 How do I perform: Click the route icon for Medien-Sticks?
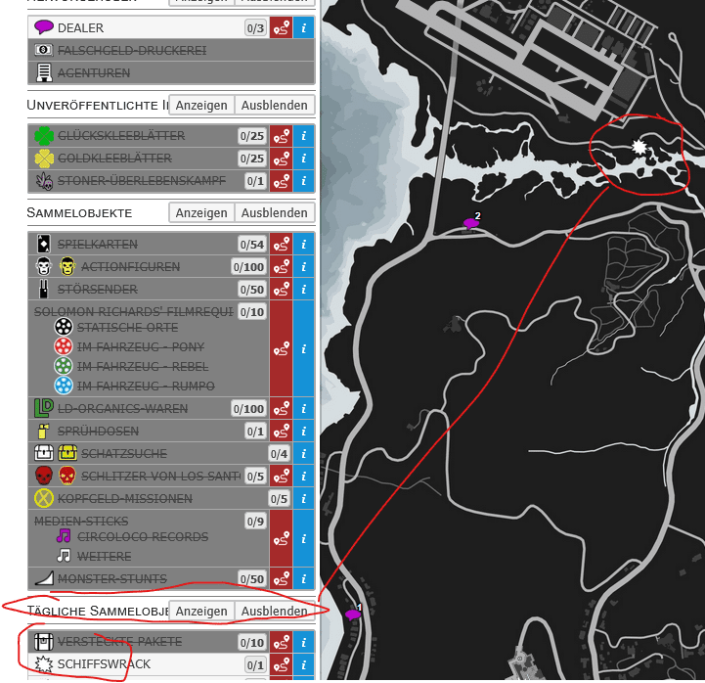(281, 538)
